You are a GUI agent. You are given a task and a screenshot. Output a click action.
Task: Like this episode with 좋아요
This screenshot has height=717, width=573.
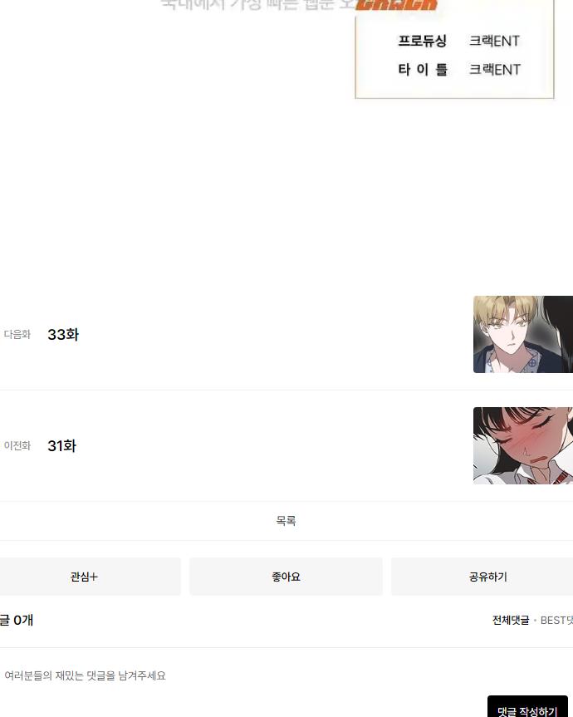tap(286, 577)
